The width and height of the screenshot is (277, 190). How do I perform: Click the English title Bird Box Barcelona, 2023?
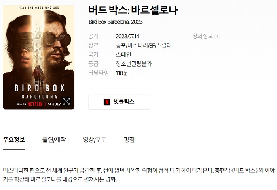116,22
